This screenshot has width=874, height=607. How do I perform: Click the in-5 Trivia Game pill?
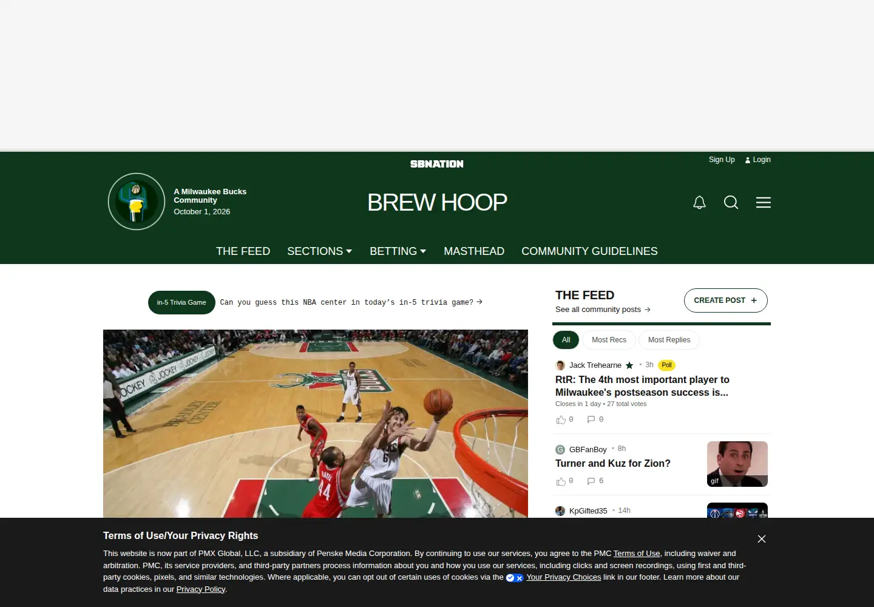[181, 302]
